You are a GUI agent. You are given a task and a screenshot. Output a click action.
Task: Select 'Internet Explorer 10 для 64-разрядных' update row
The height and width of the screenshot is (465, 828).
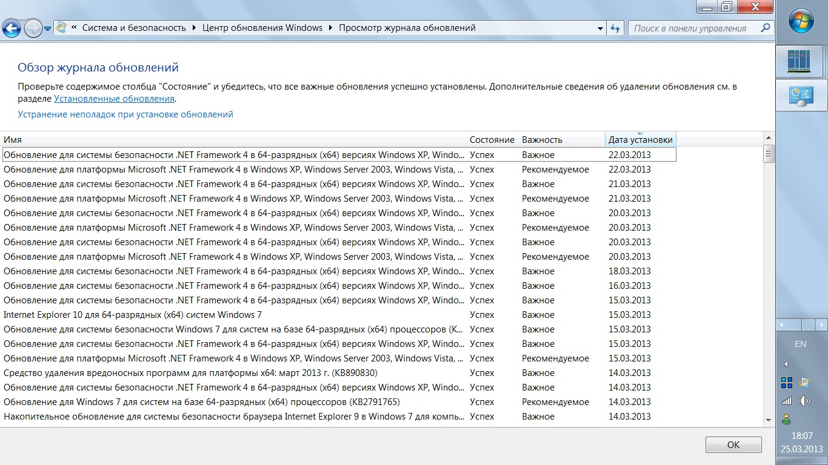(338, 315)
